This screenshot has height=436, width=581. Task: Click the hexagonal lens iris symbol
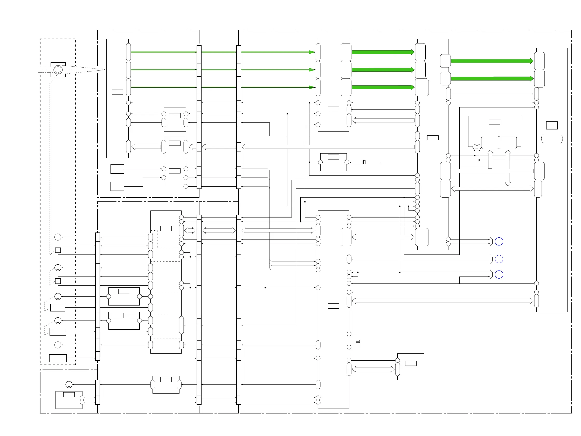point(58,70)
